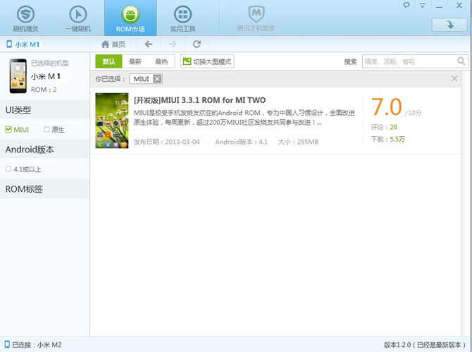Click the Android版本：4.1 text
The width and height of the screenshot is (472, 352).
[242, 142]
